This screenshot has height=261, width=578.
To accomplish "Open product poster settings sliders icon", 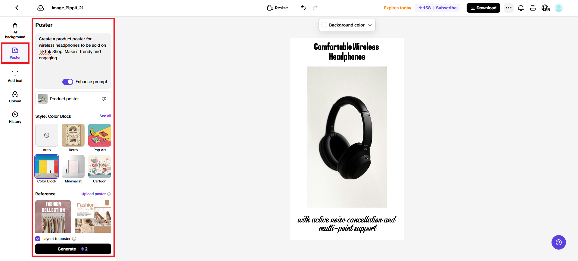I will (104, 99).
